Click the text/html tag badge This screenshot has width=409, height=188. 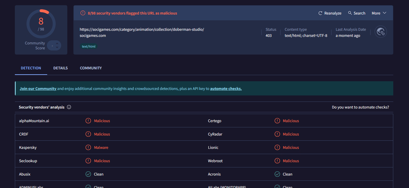pos(89,46)
